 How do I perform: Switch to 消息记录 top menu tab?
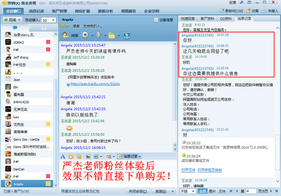click(x=36, y=11)
